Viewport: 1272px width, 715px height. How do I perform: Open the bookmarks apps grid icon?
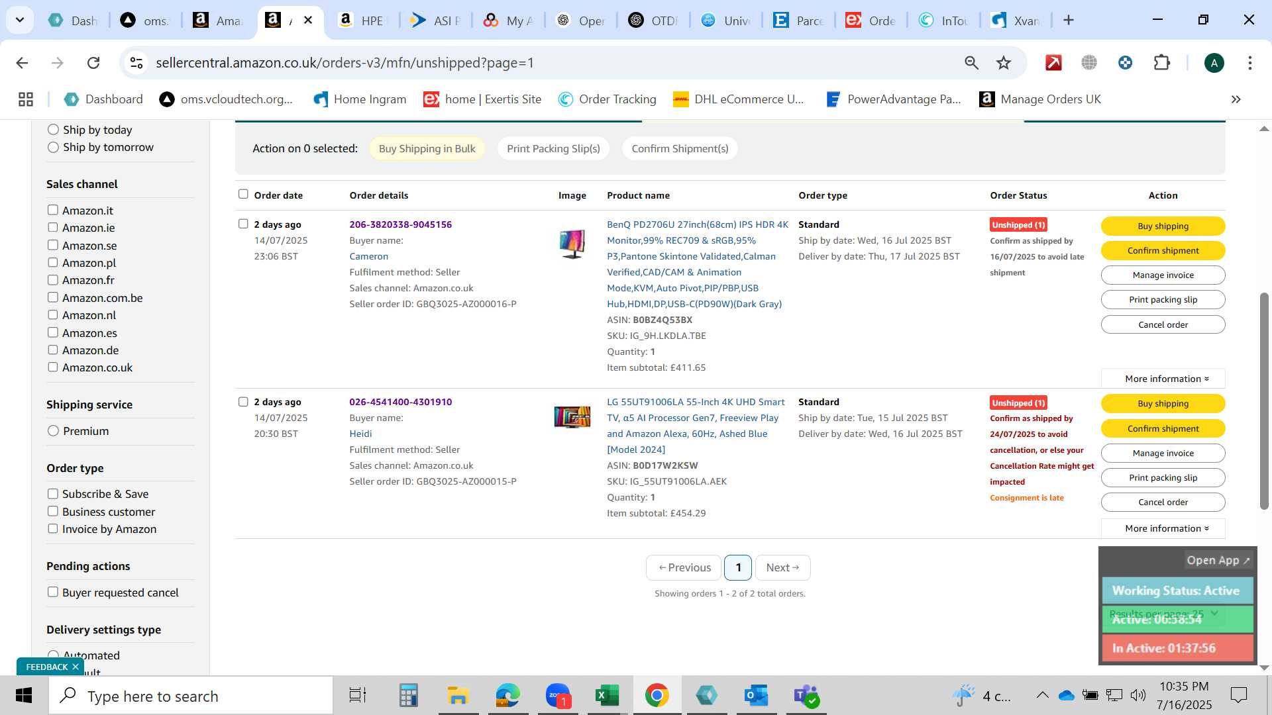click(26, 99)
